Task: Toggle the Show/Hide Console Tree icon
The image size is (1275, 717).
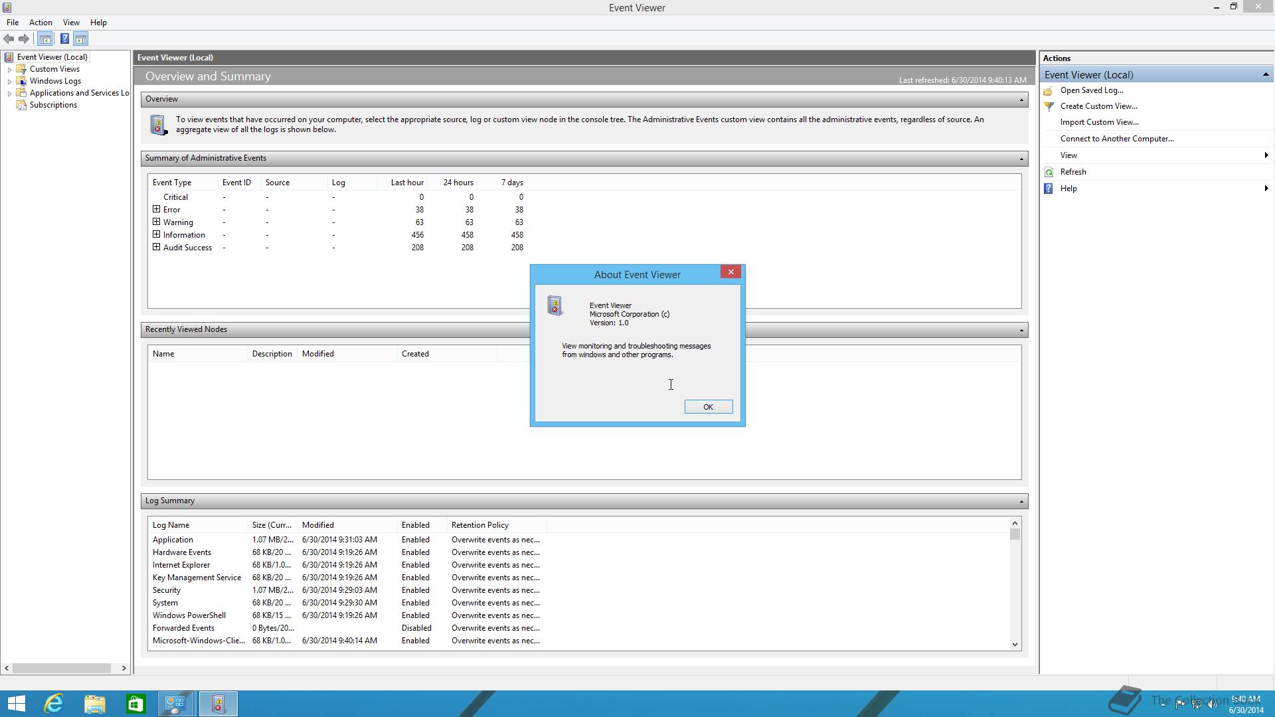Action: [44, 39]
